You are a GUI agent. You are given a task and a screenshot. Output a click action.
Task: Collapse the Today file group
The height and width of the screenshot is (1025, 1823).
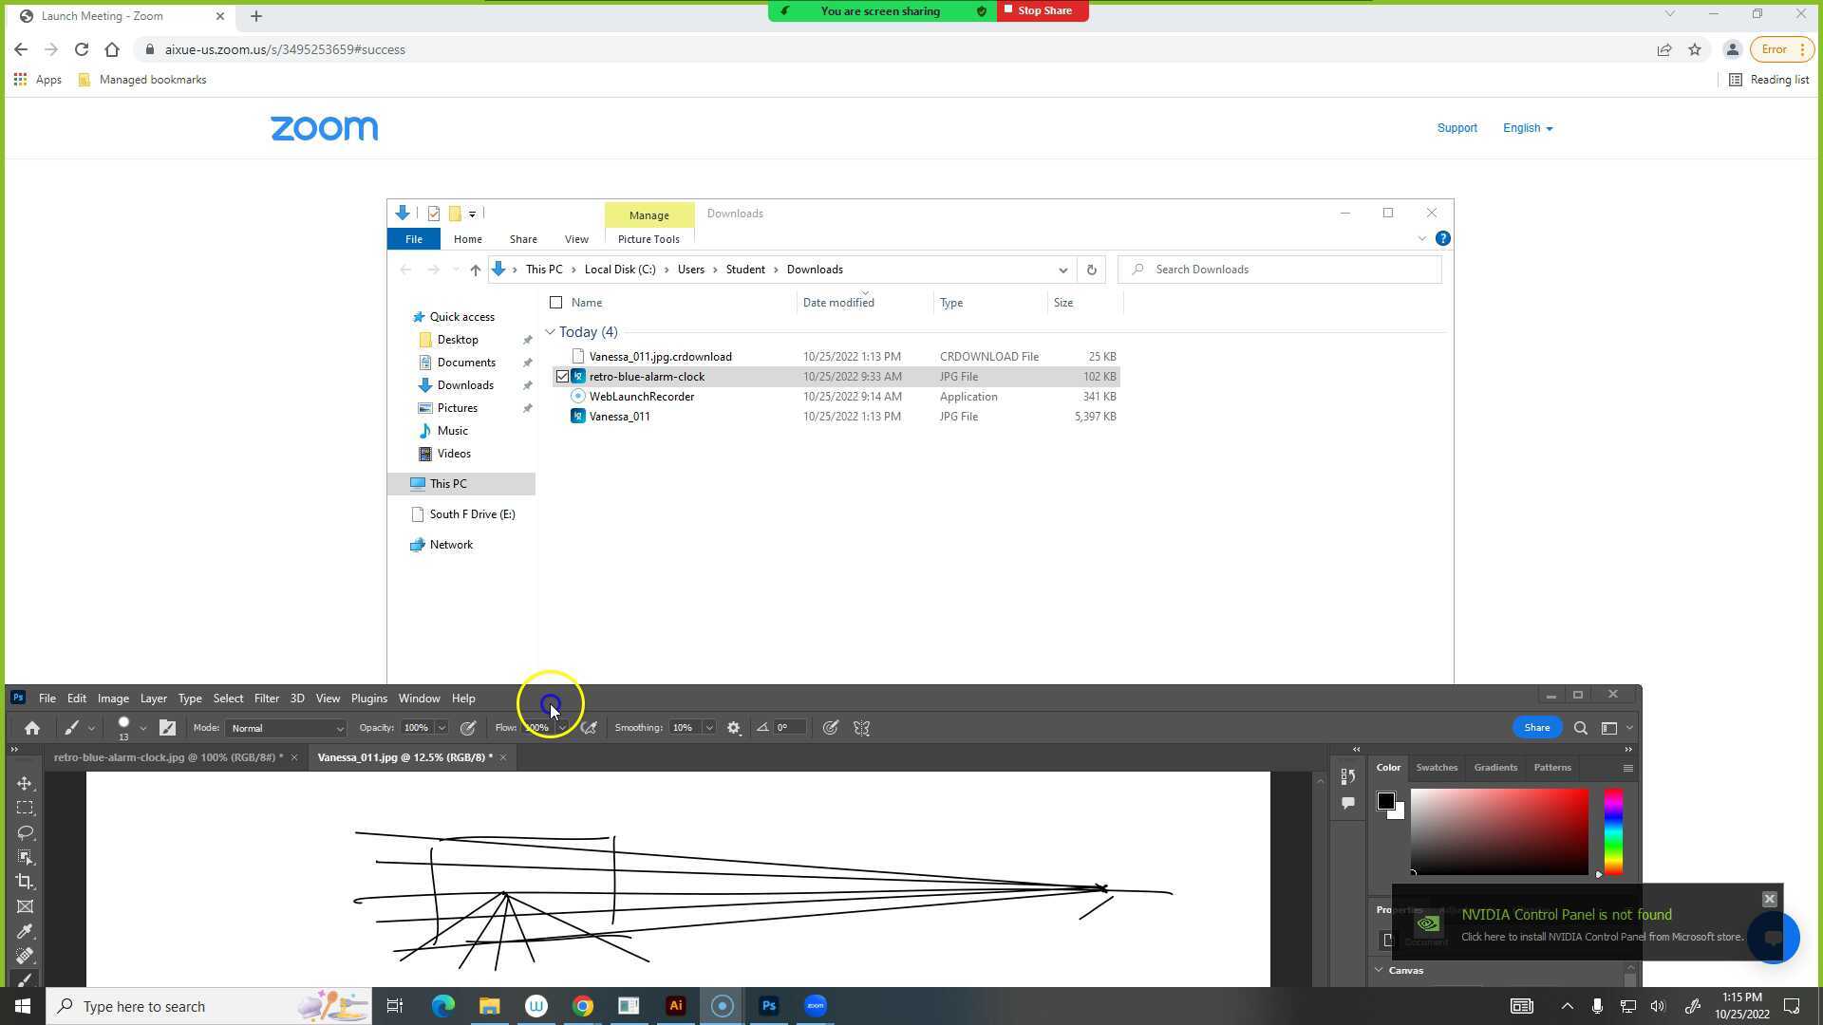point(550,332)
